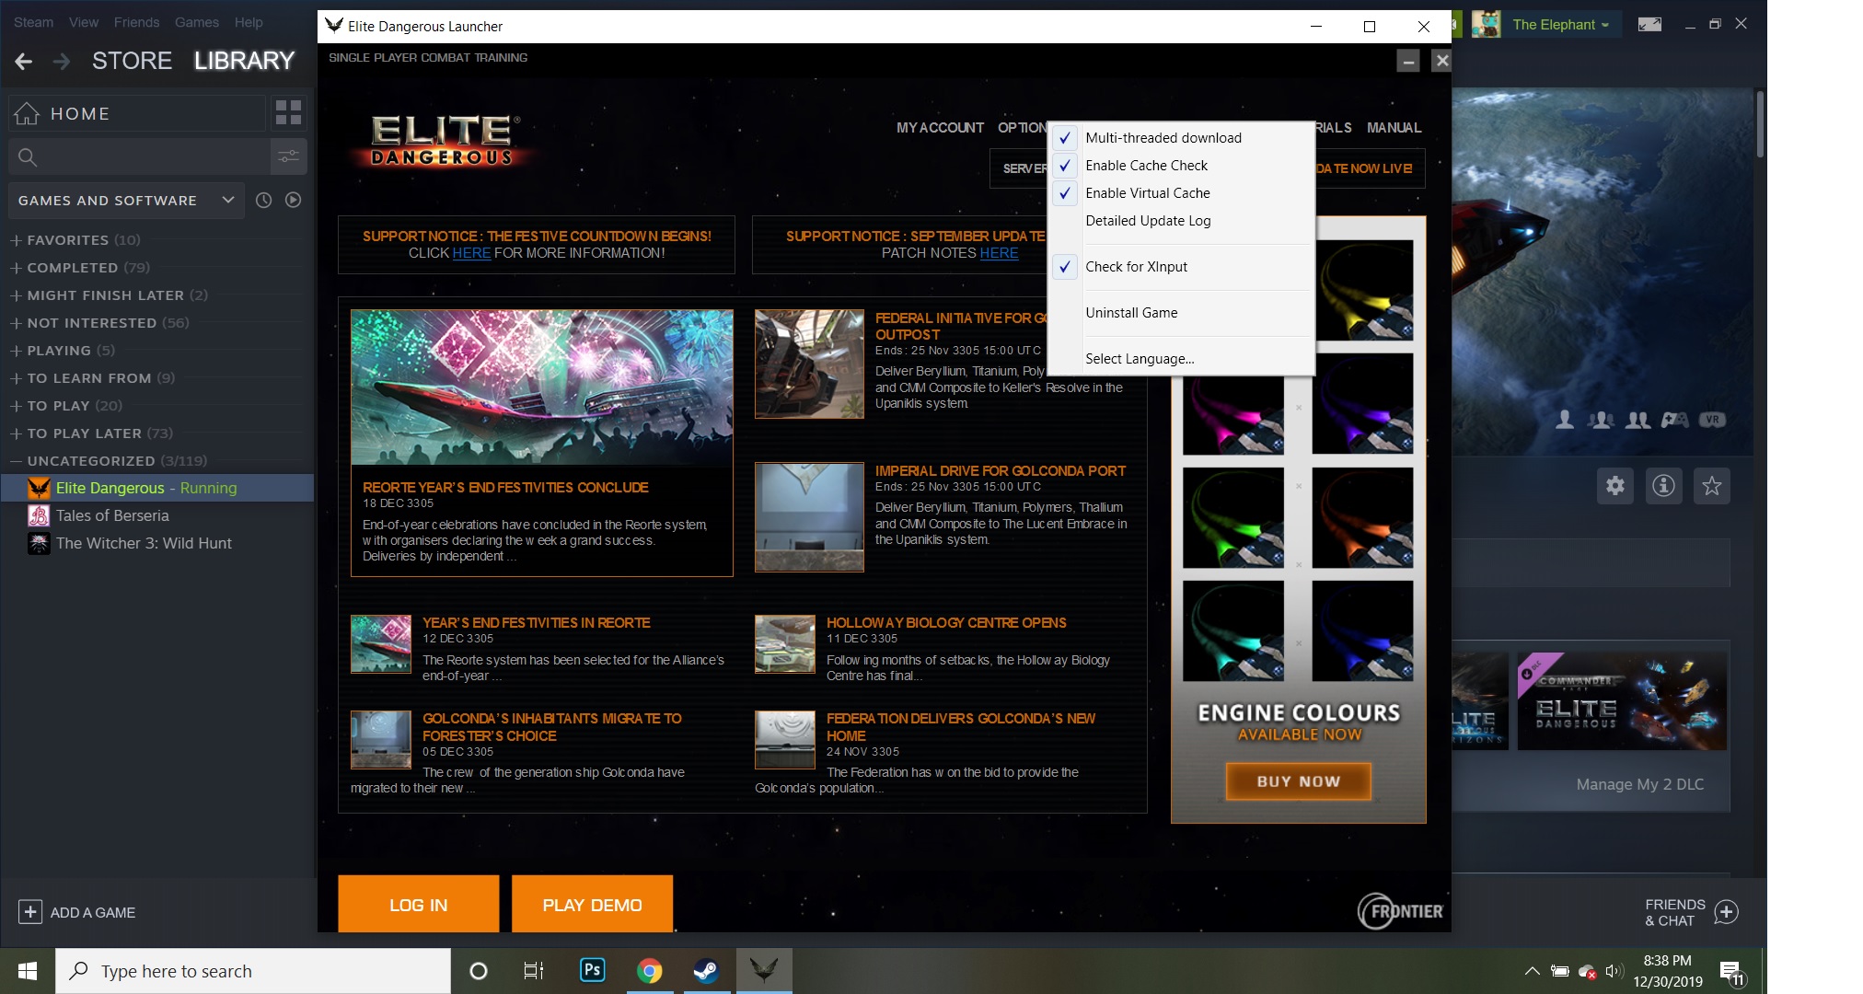Open notification center icon
The width and height of the screenshot is (1863, 994).
click(1731, 973)
